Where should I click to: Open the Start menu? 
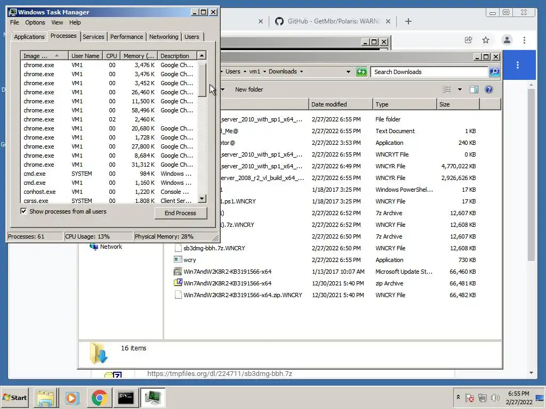(x=14, y=397)
